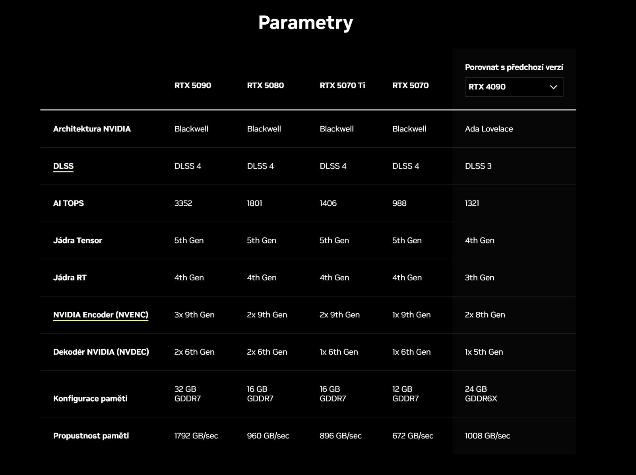Click the Parametry page title
The image size is (636, 475).
click(305, 22)
